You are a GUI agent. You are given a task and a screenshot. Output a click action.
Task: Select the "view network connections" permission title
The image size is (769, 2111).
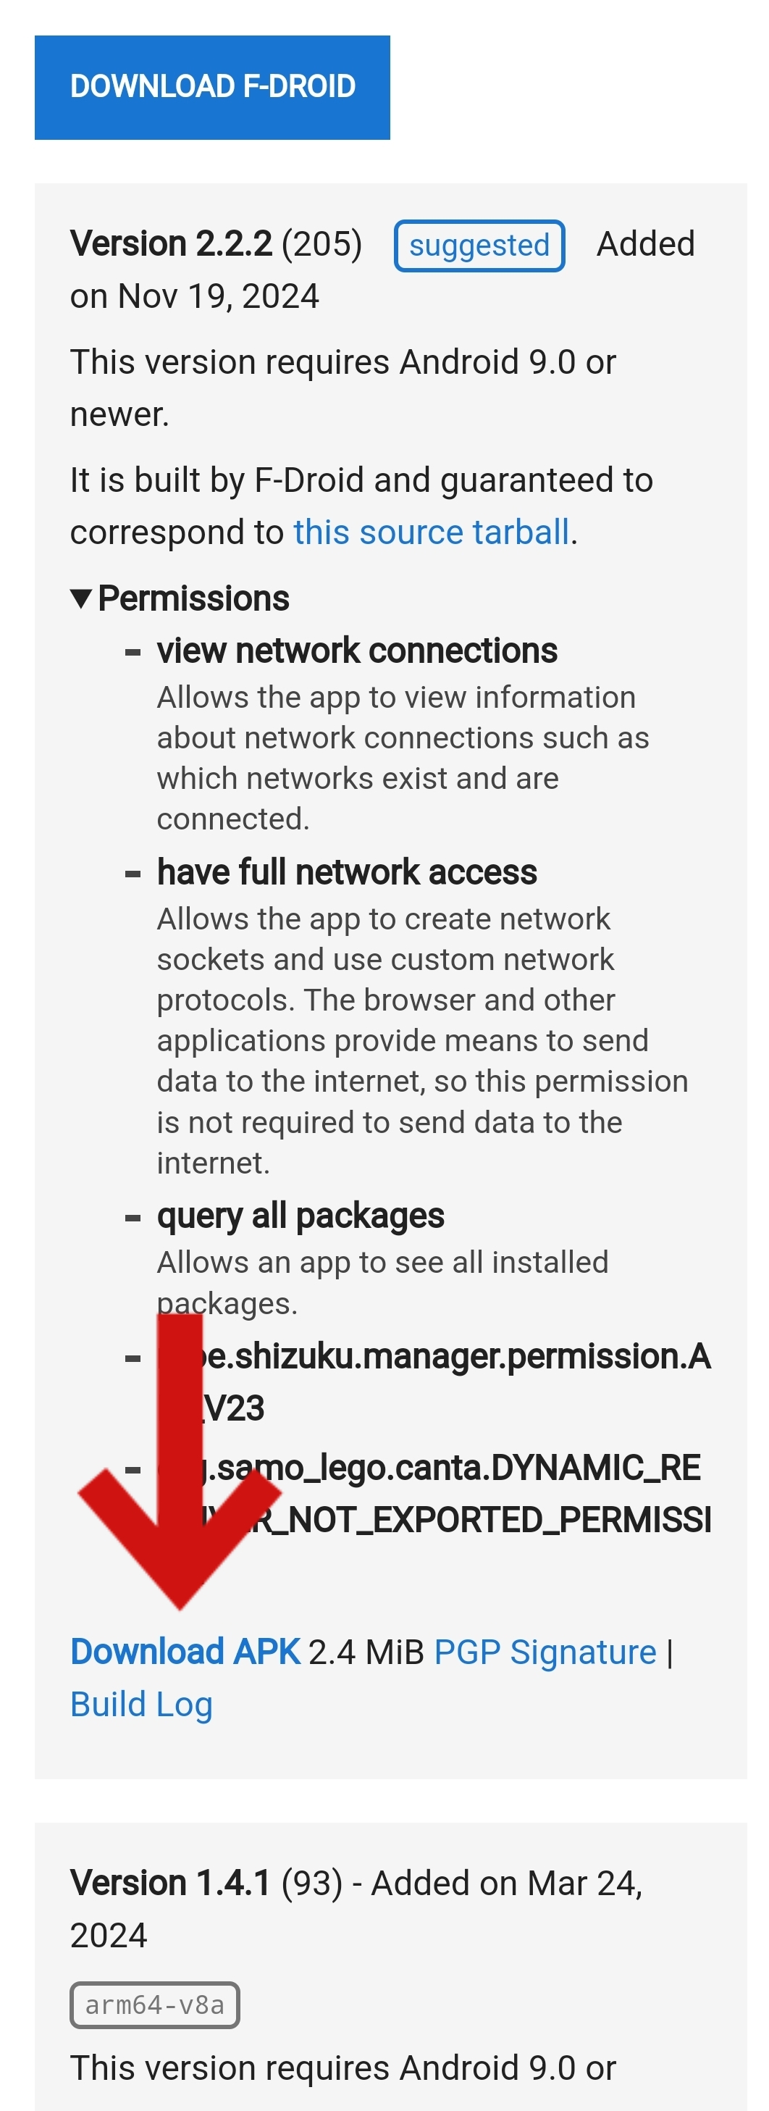[357, 651]
